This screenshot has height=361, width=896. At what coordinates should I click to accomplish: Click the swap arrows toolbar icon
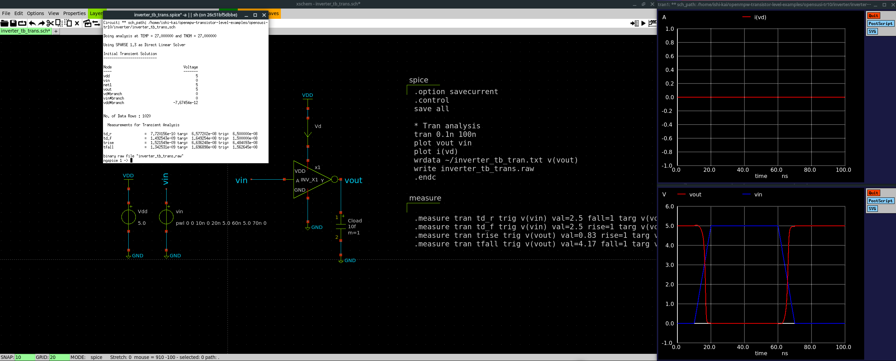pyautogui.click(x=96, y=23)
